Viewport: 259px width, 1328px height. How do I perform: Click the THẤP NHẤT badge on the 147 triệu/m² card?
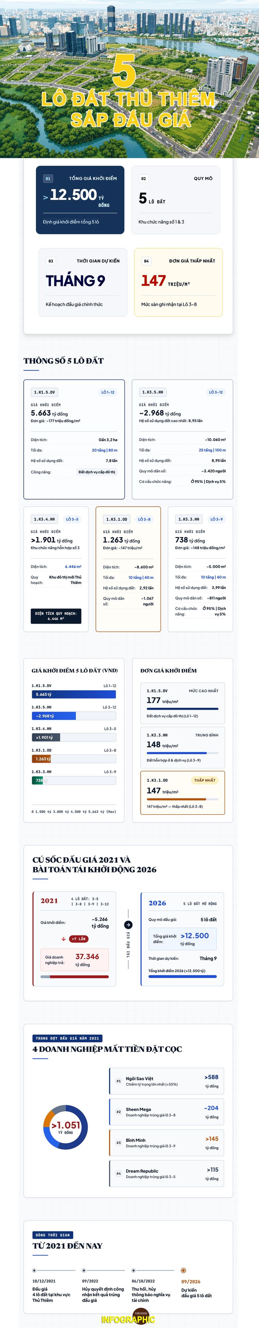(x=204, y=781)
